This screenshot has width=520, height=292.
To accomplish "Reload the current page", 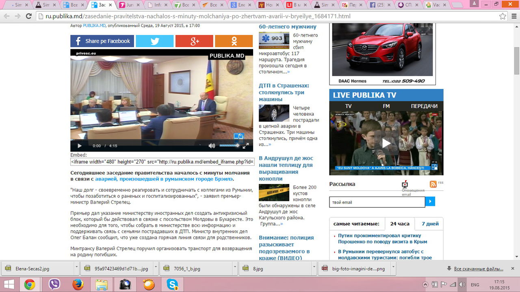I will pos(28,16).
